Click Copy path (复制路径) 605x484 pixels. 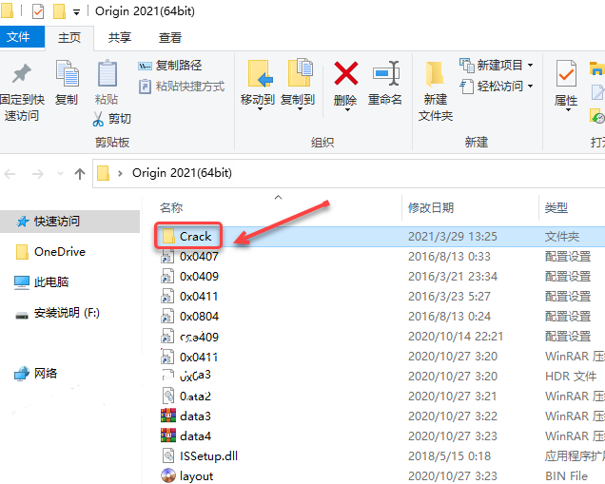point(170,66)
